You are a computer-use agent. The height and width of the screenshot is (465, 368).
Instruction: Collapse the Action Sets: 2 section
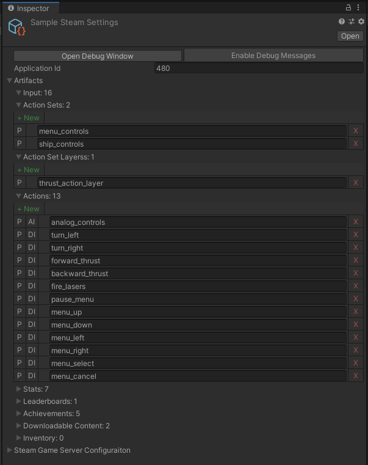(19, 105)
